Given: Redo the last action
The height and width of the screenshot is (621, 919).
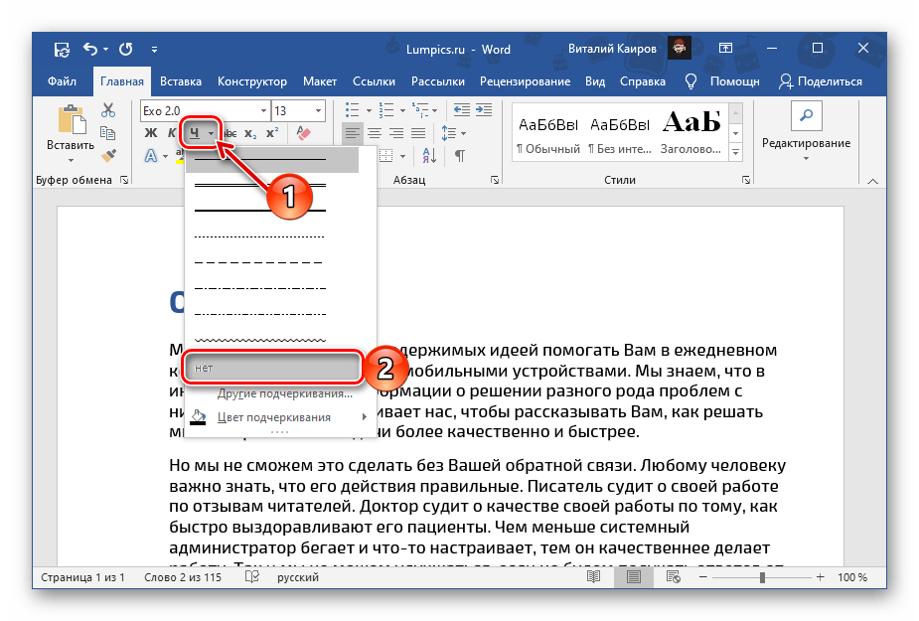Looking at the screenshot, I should 126,50.
